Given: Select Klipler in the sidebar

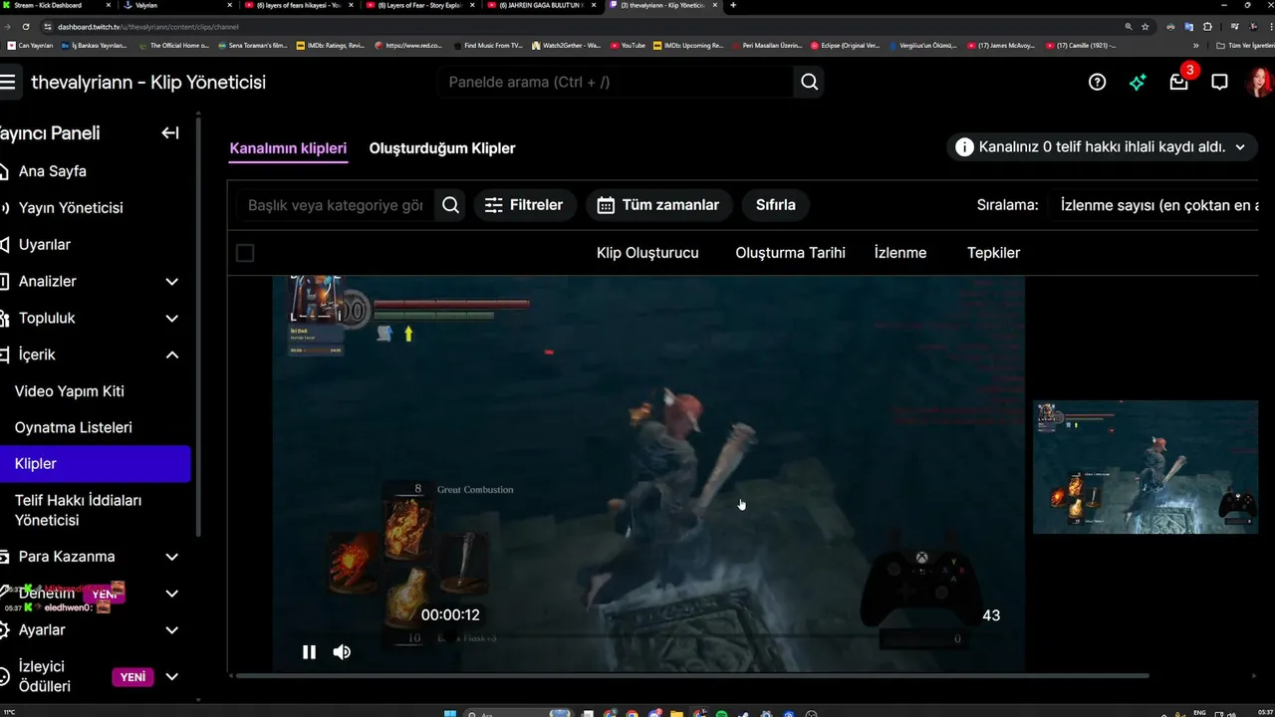Looking at the screenshot, I should pyautogui.click(x=95, y=464).
